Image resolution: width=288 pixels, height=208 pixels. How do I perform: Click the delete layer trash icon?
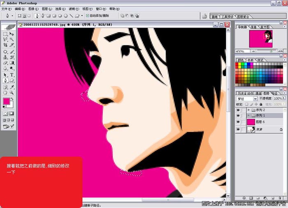[279, 198]
